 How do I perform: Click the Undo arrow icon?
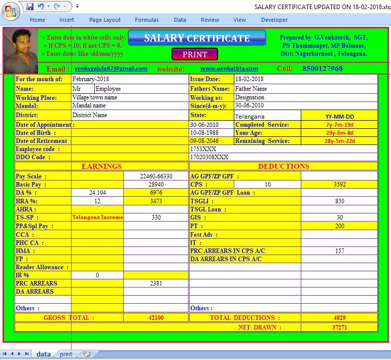tap(41, 6)
